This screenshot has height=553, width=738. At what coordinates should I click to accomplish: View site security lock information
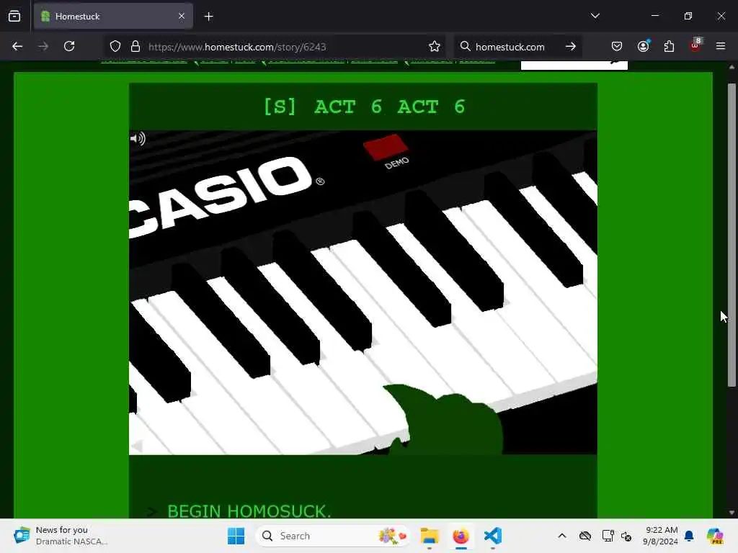(x=135, y=46)
